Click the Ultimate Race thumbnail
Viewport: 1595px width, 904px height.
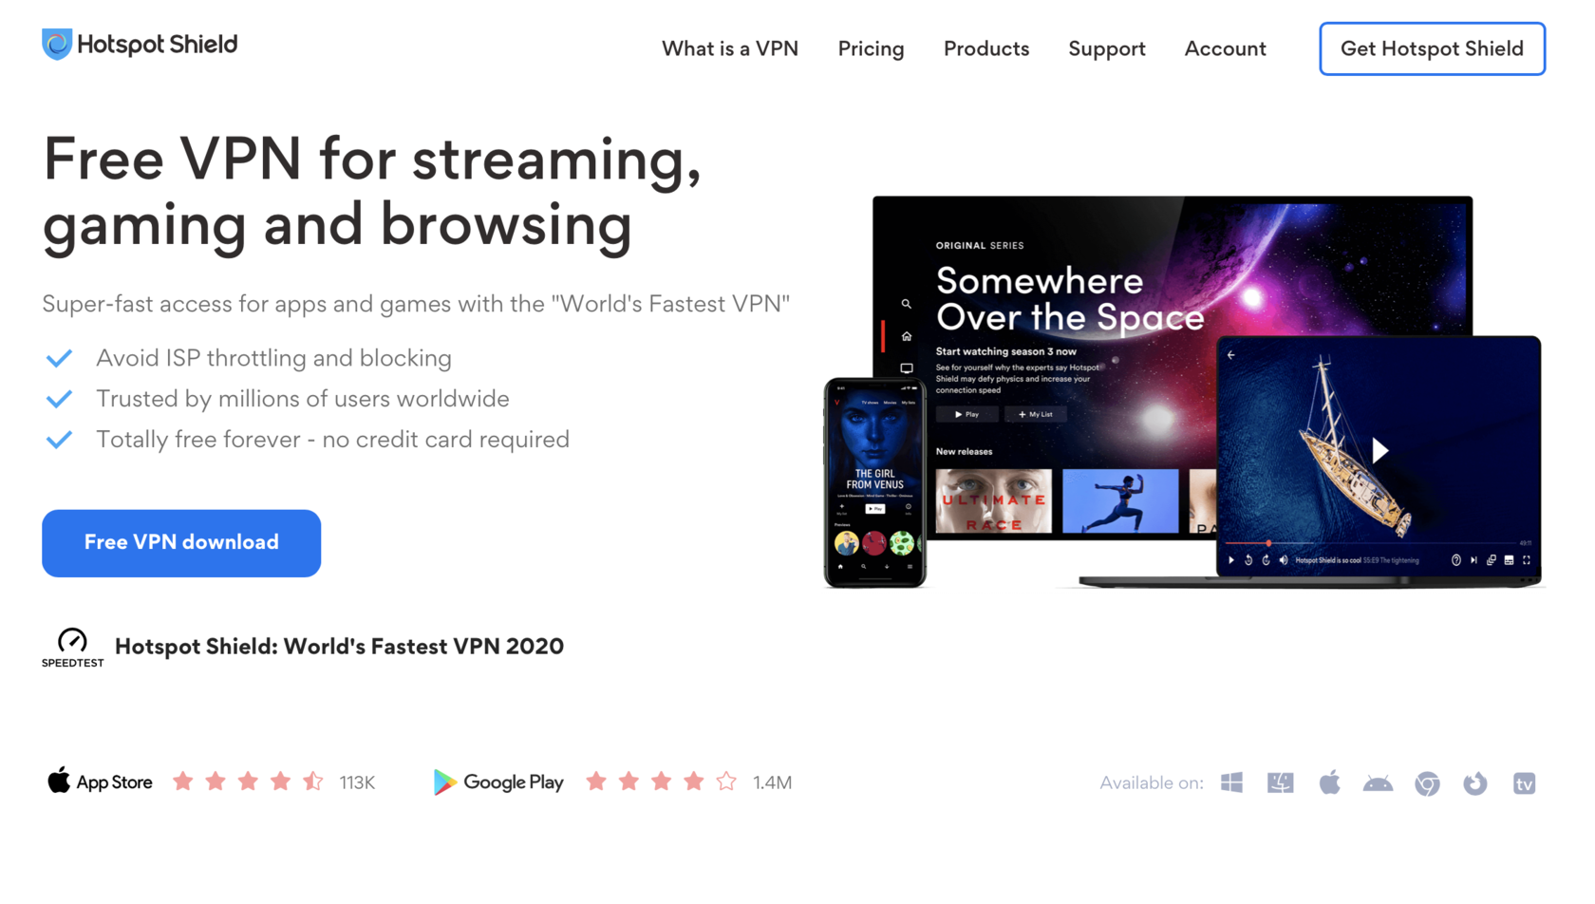point(994,500)
